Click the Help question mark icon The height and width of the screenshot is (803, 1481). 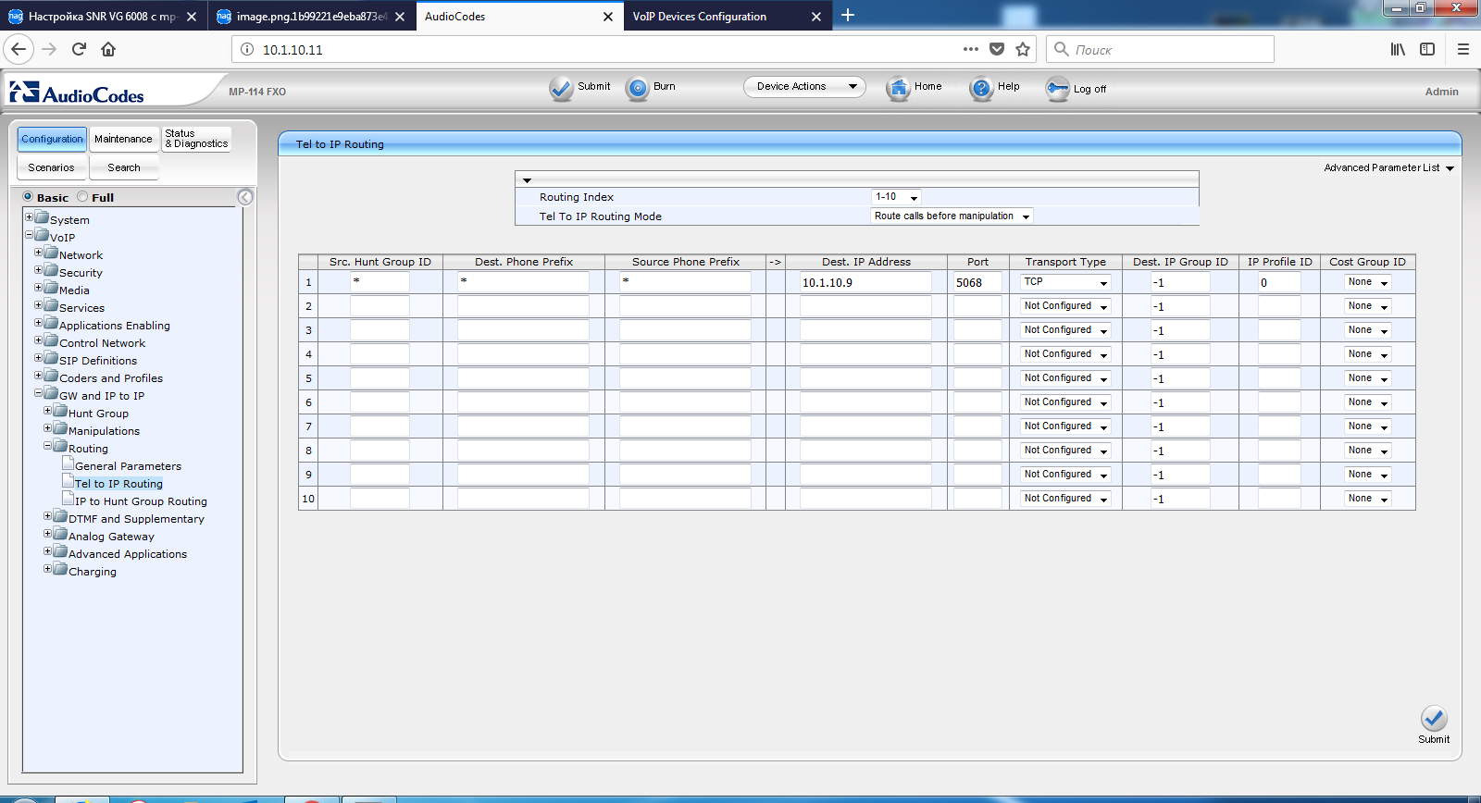coord(981,88)
